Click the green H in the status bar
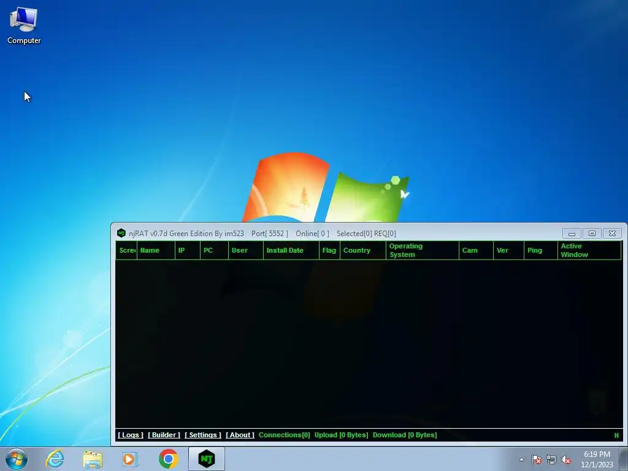Image resolution: width=628 pixels, height=471 pixels. 616,435
